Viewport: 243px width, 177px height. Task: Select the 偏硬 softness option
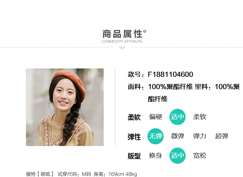click(x=156, y=117)
